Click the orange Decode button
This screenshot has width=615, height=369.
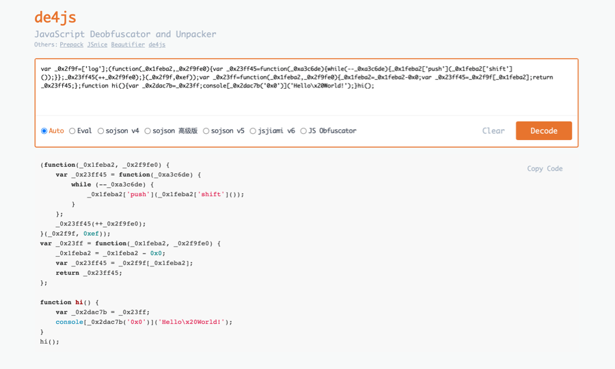point(544,131)
